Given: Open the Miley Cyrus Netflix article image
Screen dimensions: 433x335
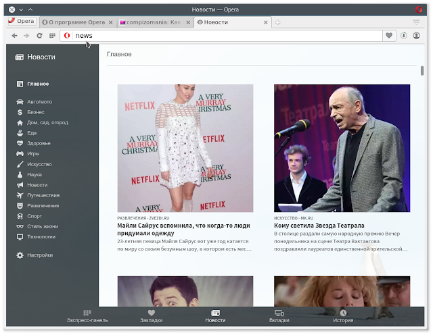Looking at the screenshot, I should (185, 149).
